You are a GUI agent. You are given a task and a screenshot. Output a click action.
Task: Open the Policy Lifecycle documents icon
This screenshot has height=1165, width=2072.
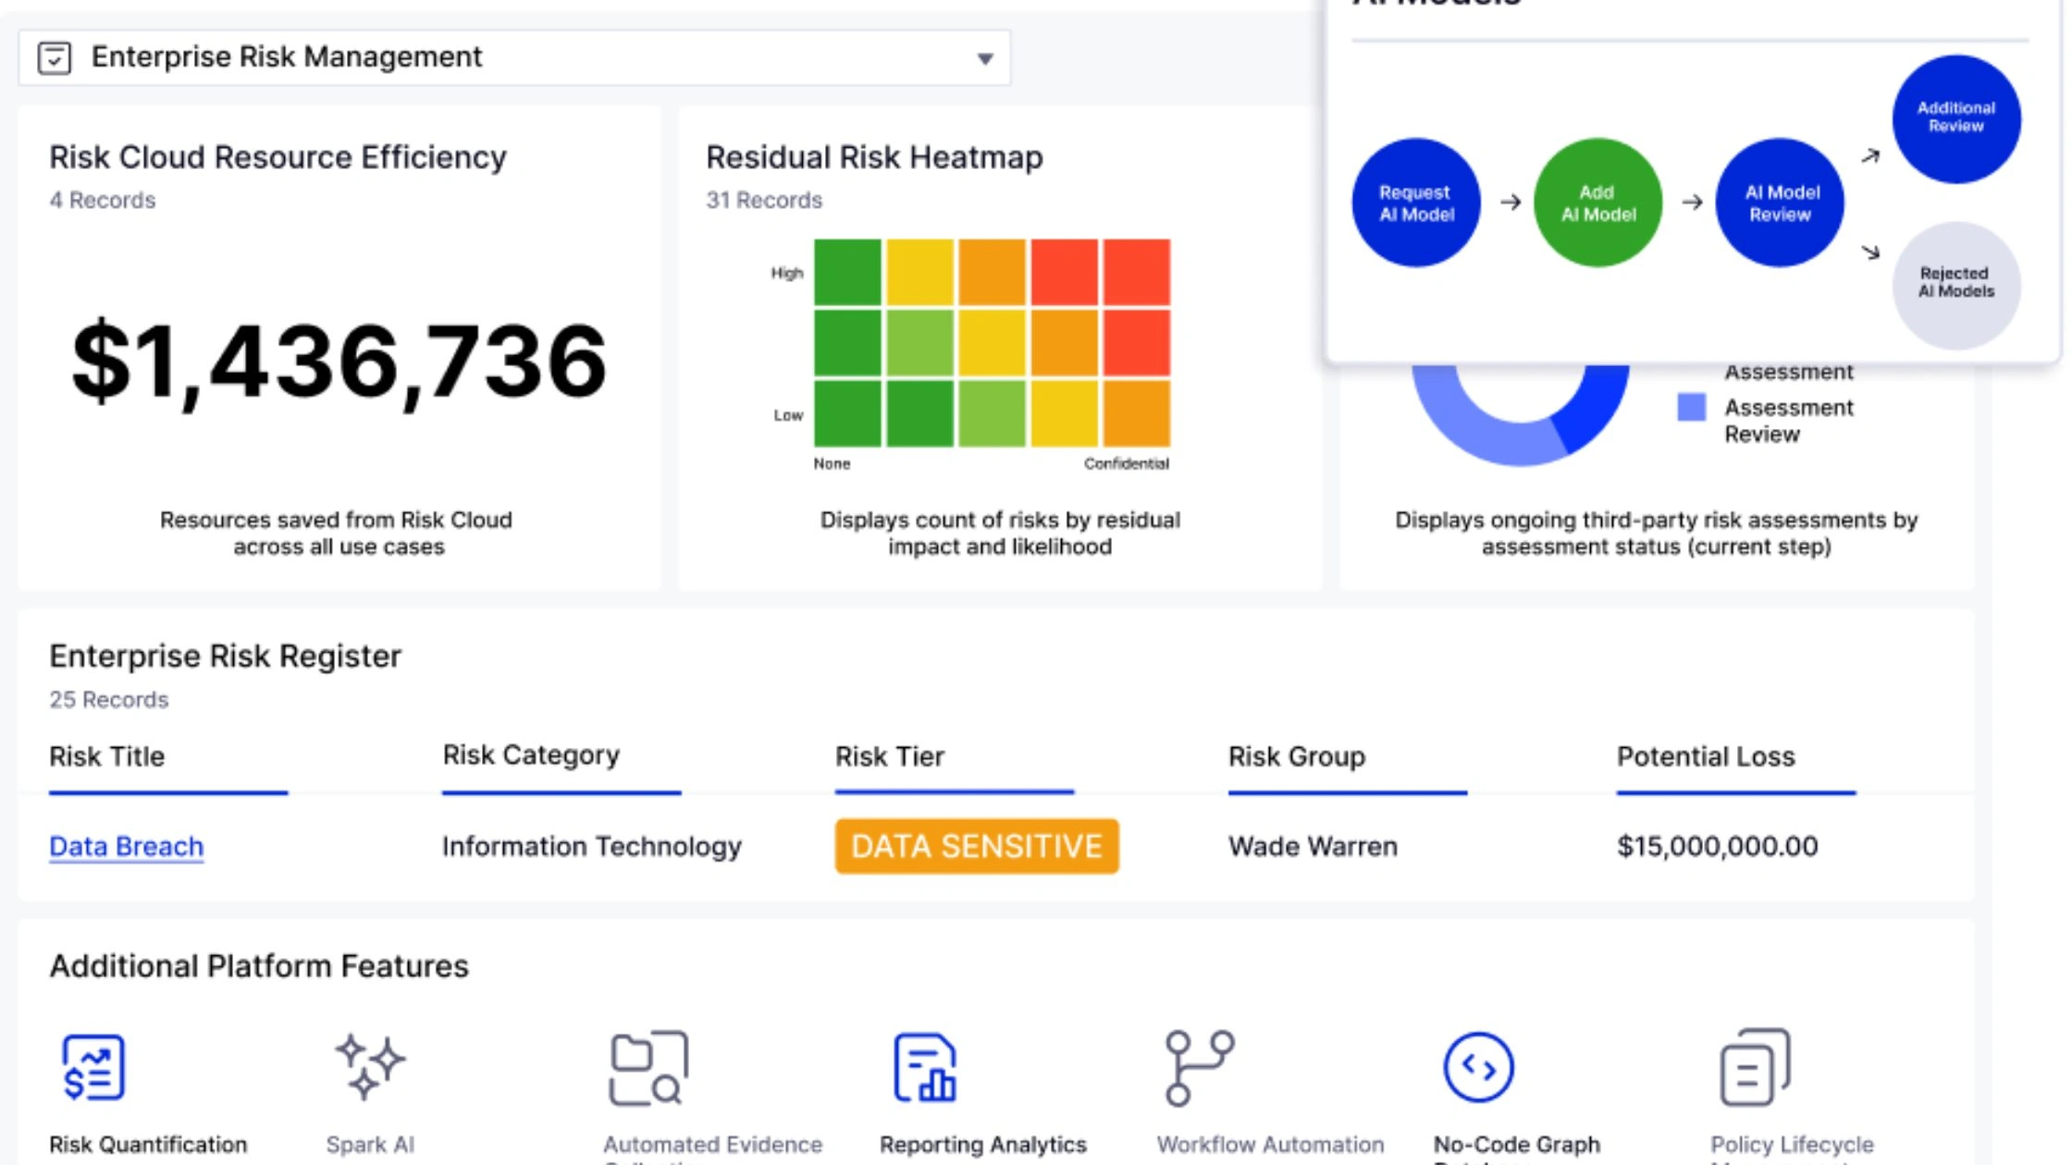(x=1755, y=1068)
